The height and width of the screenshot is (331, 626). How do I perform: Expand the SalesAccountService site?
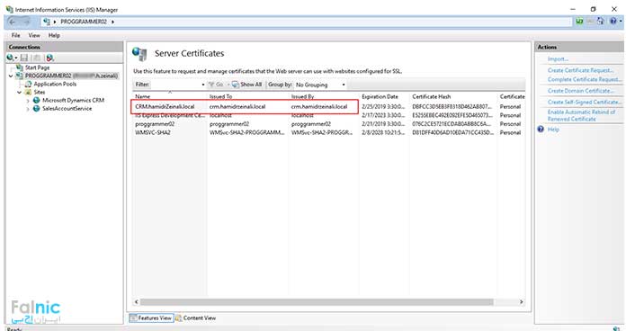pyautogui.click(x=28, y=109)
